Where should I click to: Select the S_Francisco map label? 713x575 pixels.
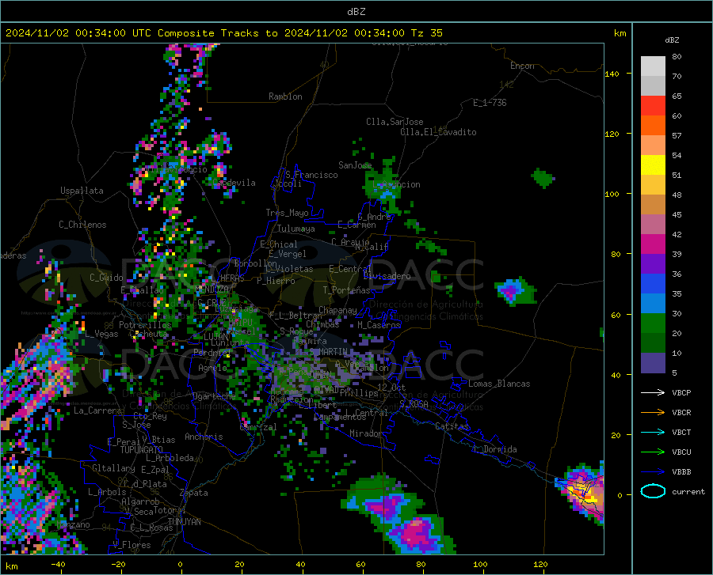[311, 175]
